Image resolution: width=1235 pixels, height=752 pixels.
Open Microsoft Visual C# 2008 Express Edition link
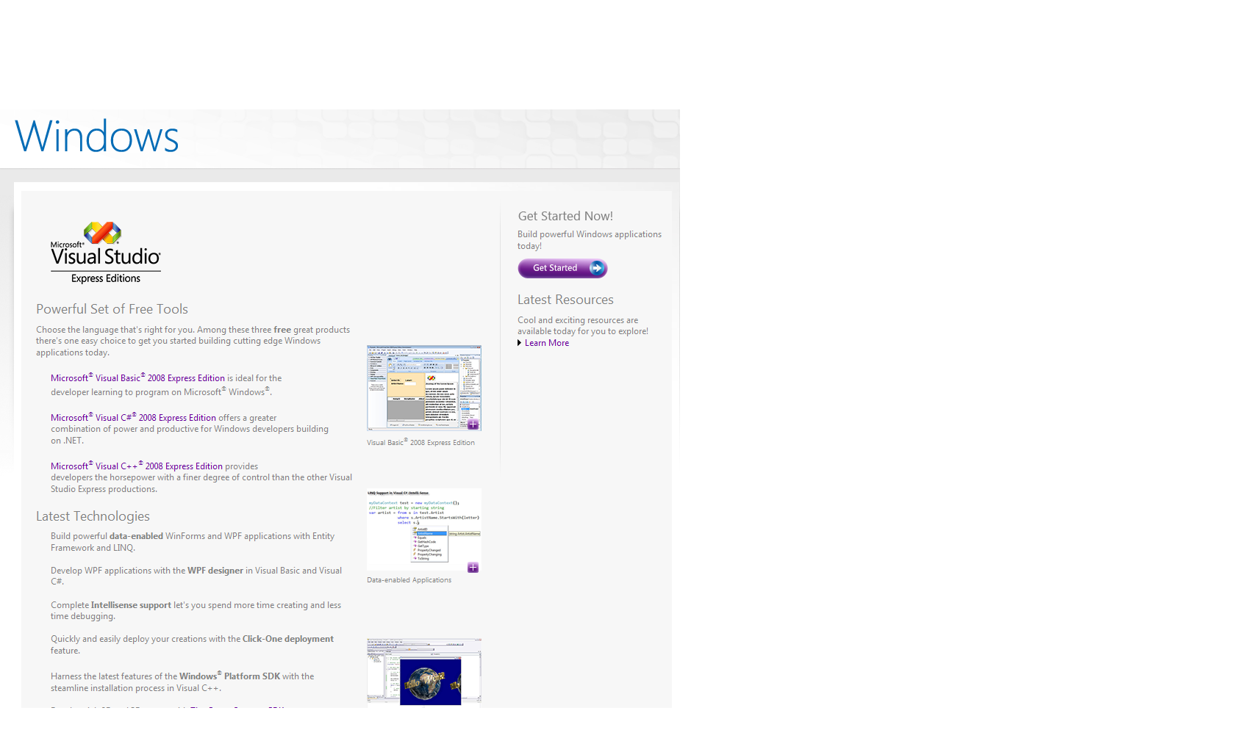coord(133,418)
